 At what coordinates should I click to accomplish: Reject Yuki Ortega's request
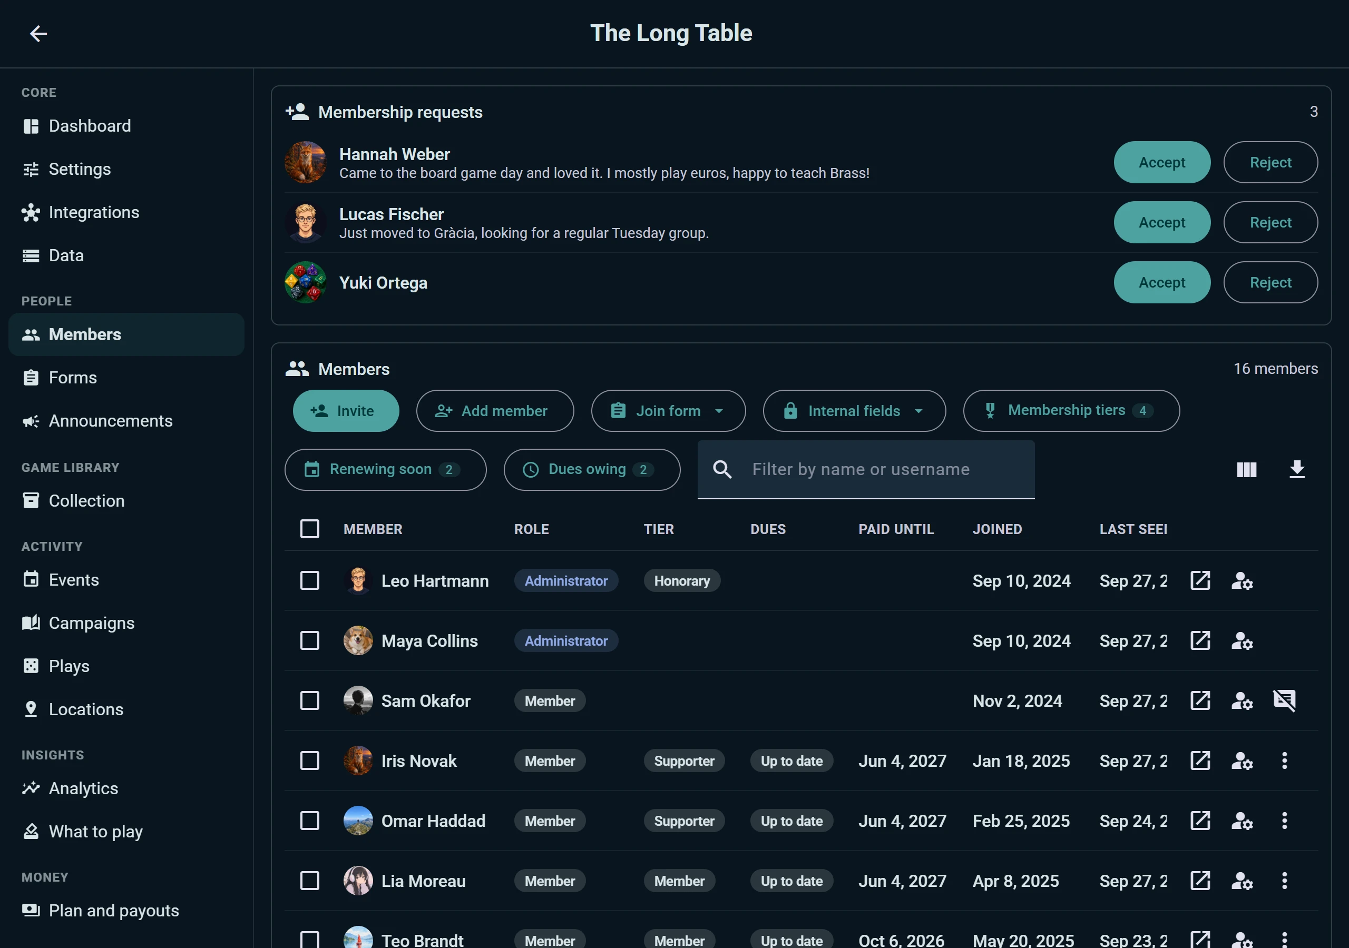point(1270,282)
